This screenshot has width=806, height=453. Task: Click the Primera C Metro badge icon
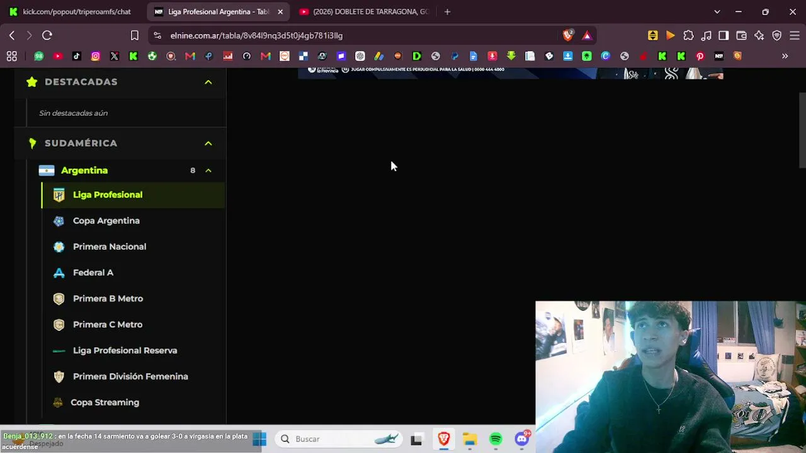[59, 325]
